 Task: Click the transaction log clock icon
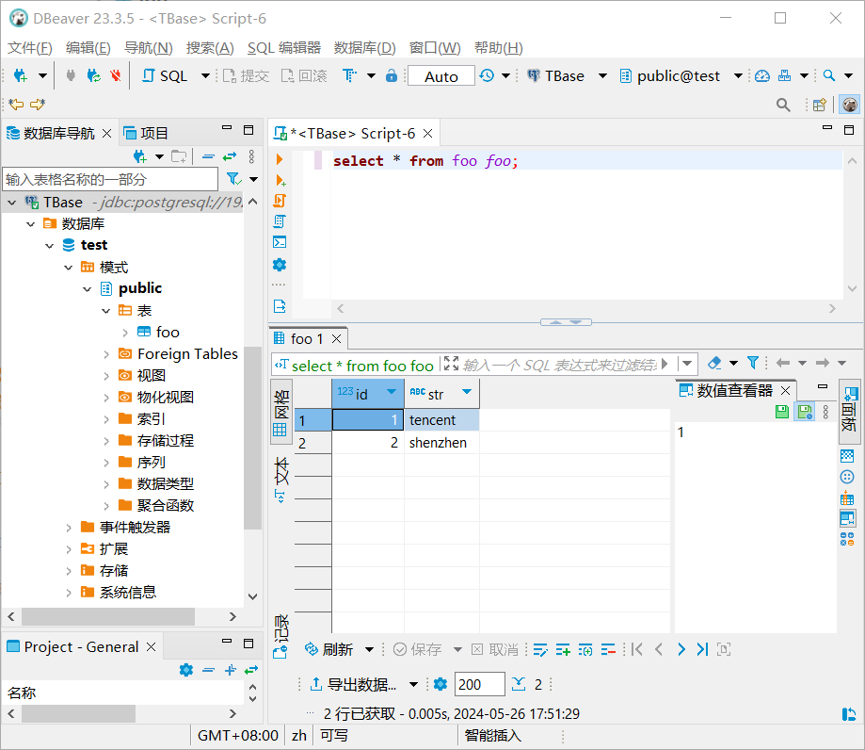click(x=487, y=75)
